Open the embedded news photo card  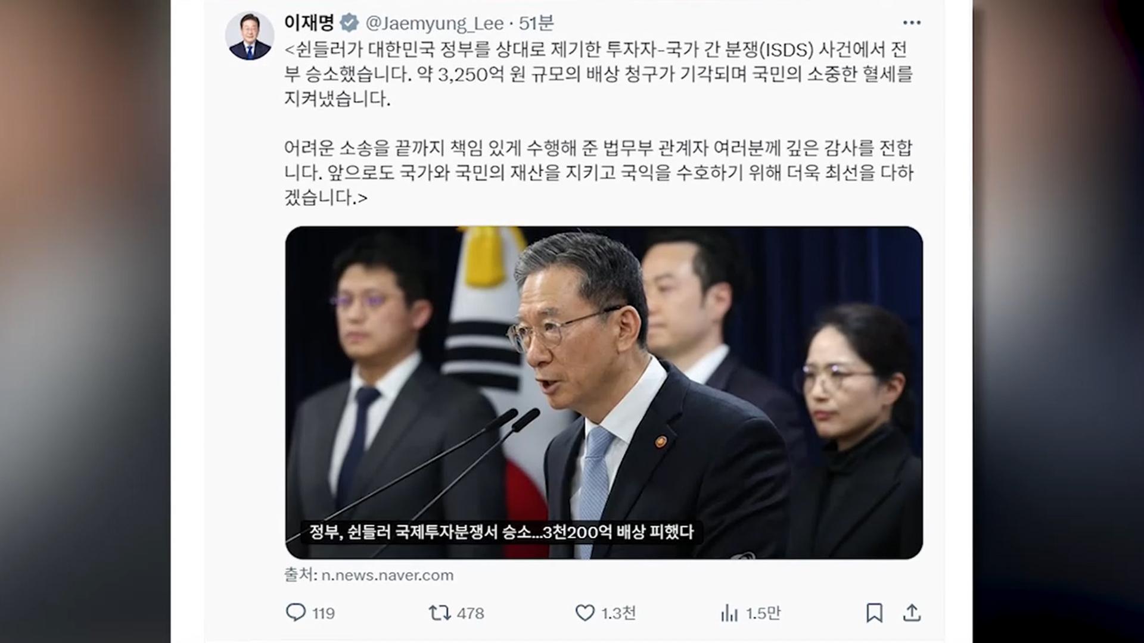pos(604,392)
